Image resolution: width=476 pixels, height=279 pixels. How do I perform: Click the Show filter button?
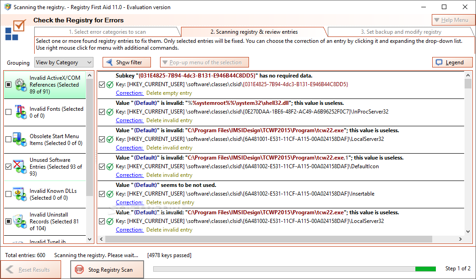127,62
